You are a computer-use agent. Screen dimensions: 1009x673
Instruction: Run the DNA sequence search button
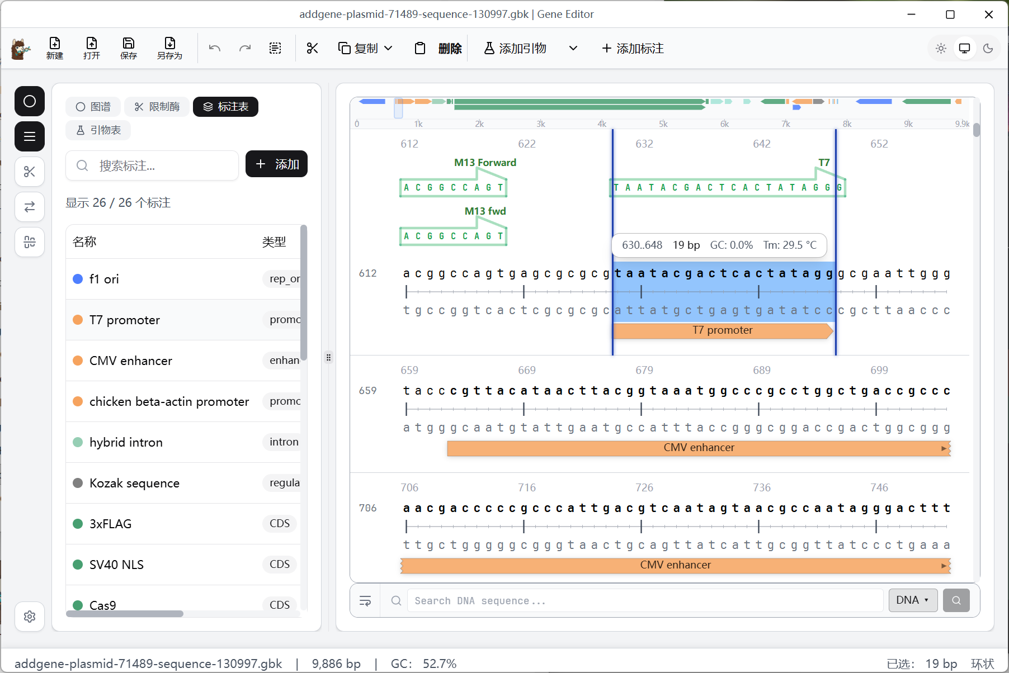956,600
